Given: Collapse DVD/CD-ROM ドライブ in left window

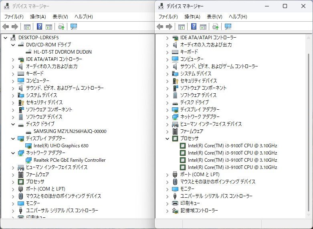Looking at the screenshot, I should (x=13, y=45).
